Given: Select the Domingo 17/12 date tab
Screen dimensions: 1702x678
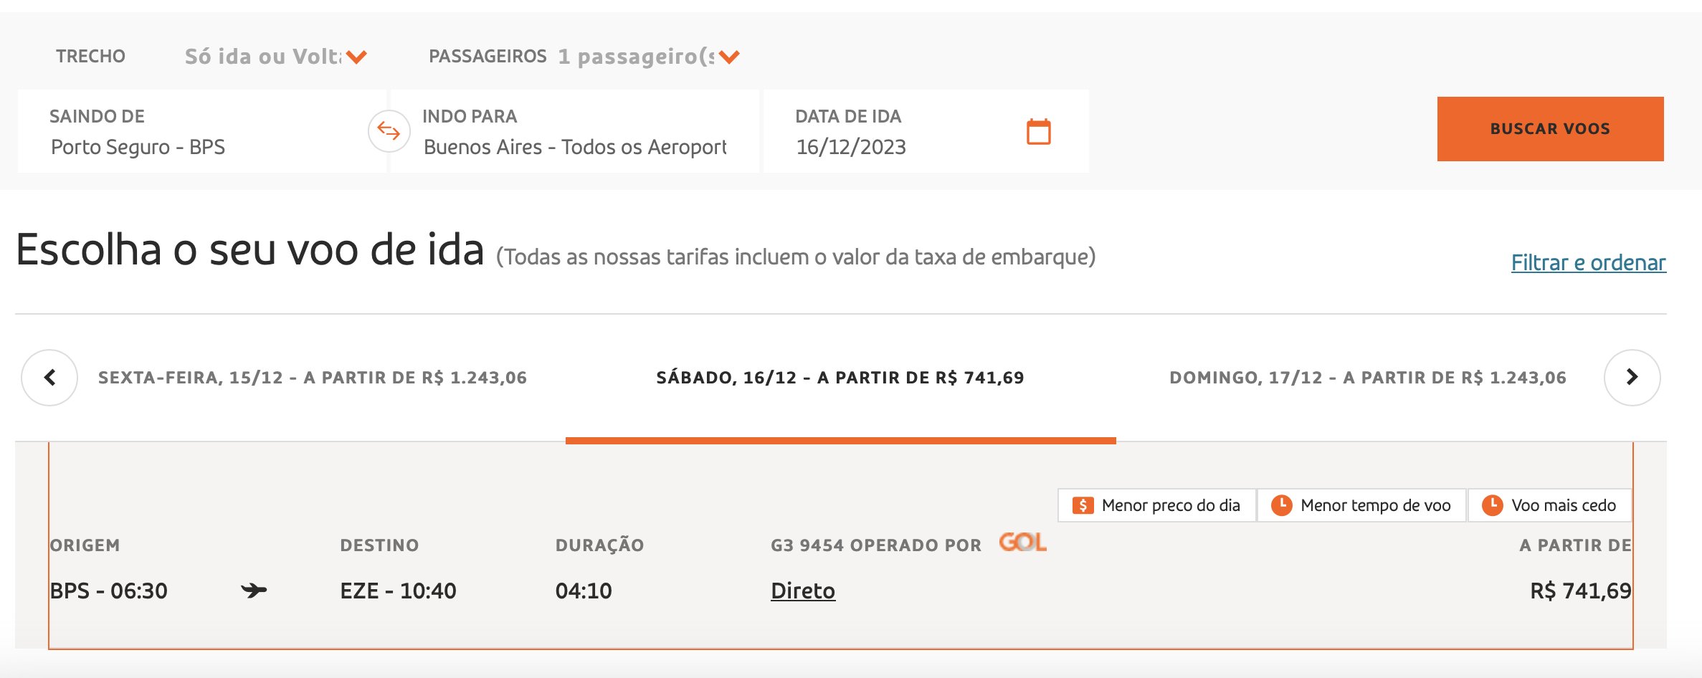Looking at the screenshot, I should click(1368, 378).
